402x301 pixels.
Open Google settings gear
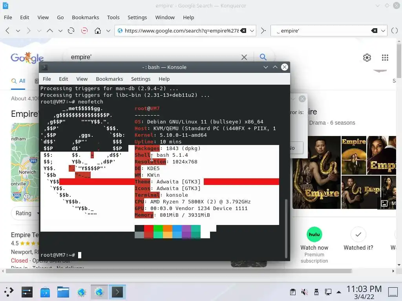[x=367, y=57]
